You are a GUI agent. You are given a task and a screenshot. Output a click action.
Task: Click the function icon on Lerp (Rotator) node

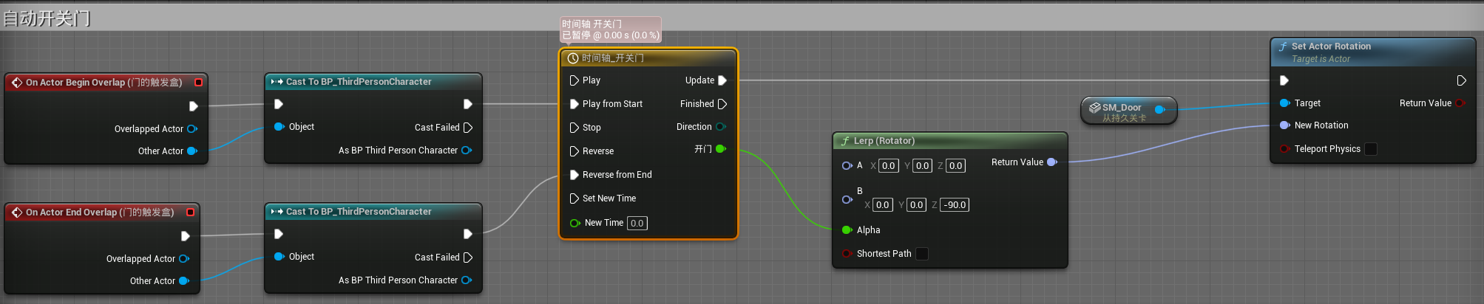[845, 141]
